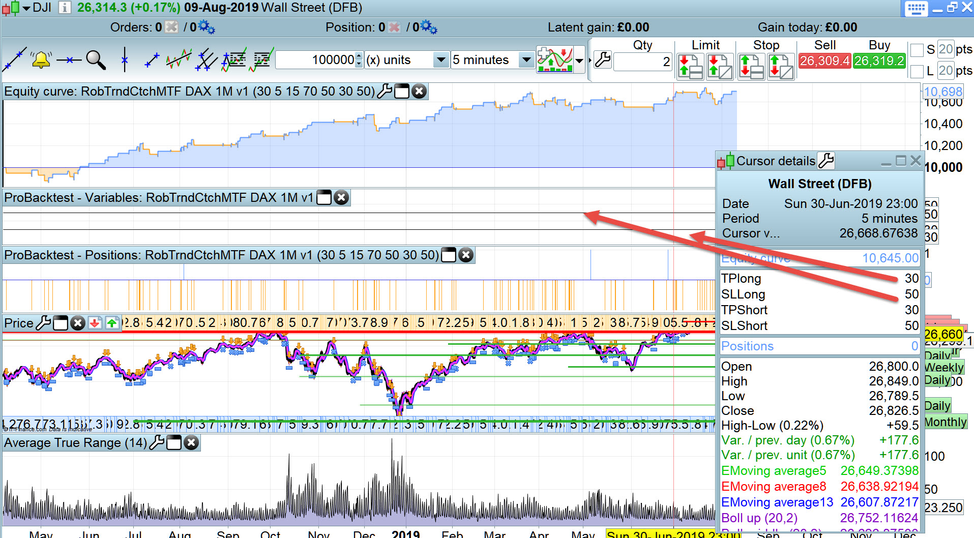The width and height of the screenshot is (974, 538).
Task: Expand the (x) units dropdown
Action: [x=441, y=60]
